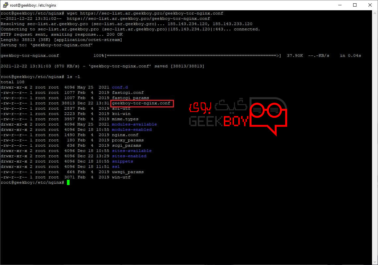Click the fastcgi.conf file entry
Screen dimensions: 378x265
pos(128,93)
